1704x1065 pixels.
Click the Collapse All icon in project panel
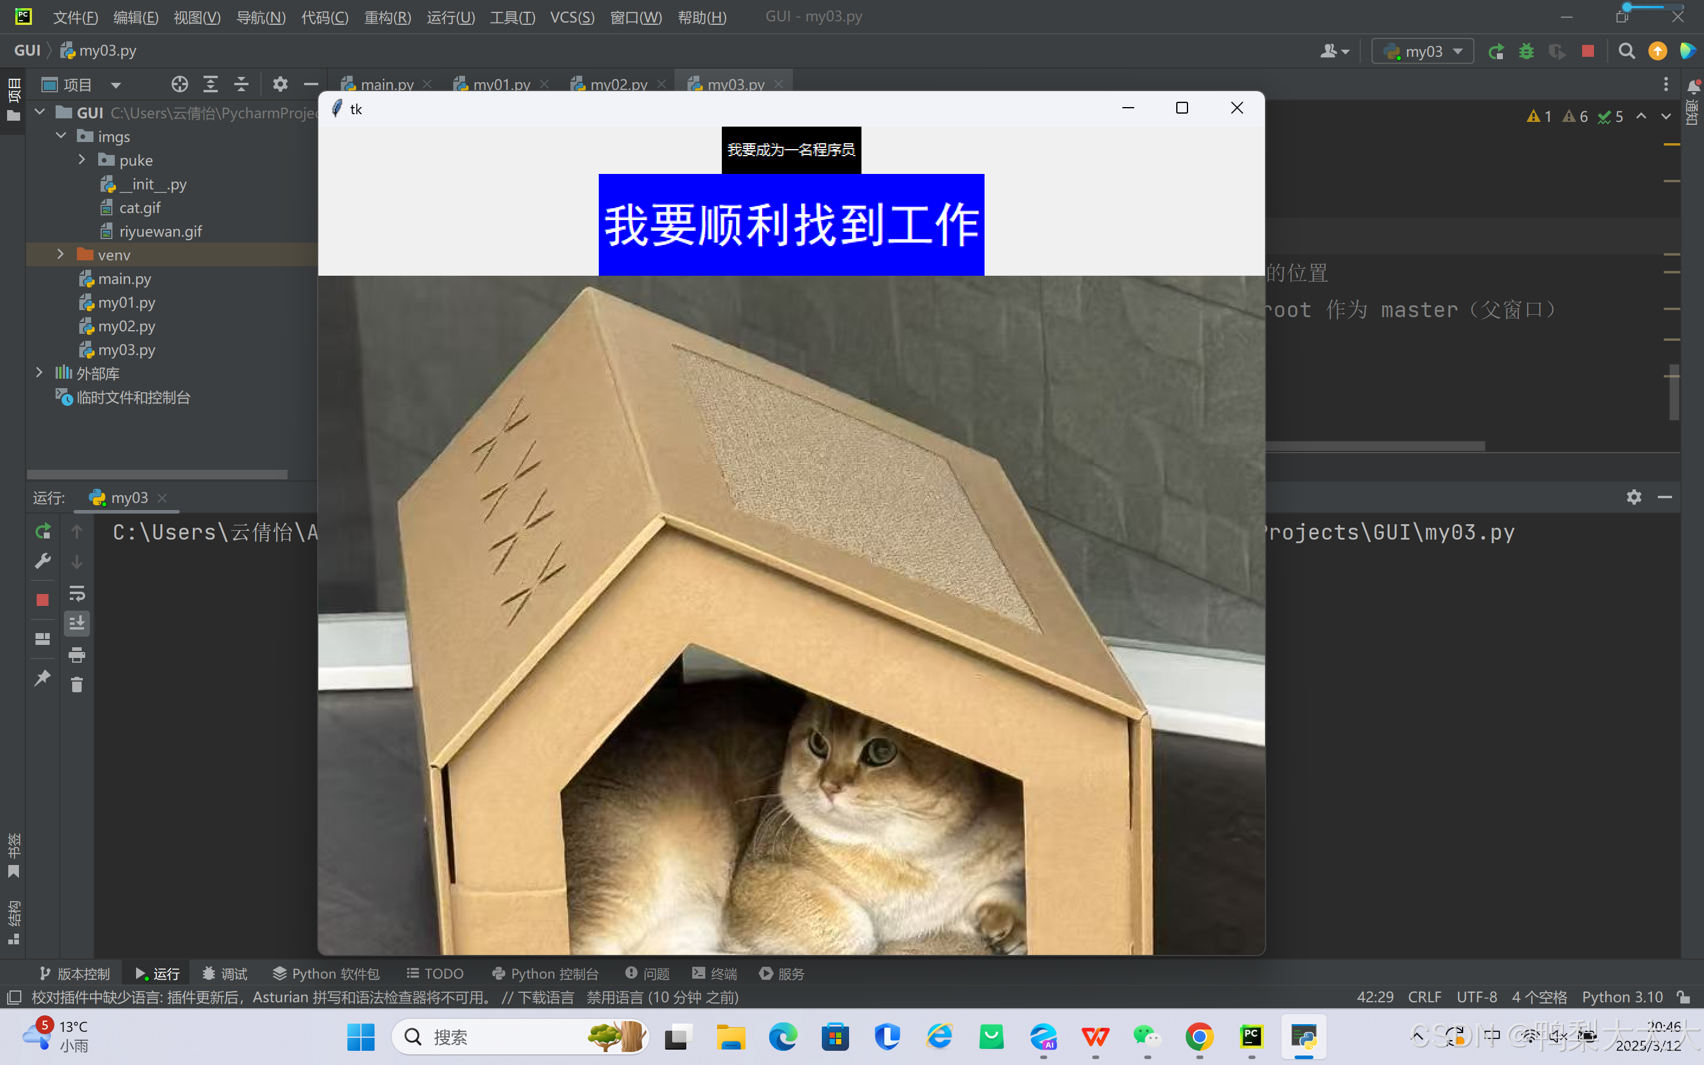241,85
